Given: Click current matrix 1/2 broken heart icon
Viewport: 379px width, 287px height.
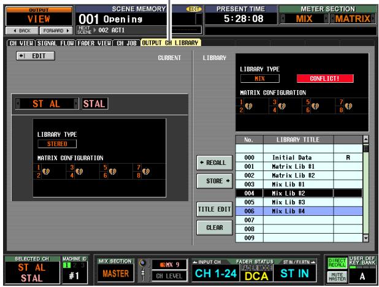Looking at the screenshot, I should click(x=46, y=172).
